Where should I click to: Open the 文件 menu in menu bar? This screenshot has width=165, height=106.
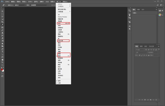(x=7, y=2)
